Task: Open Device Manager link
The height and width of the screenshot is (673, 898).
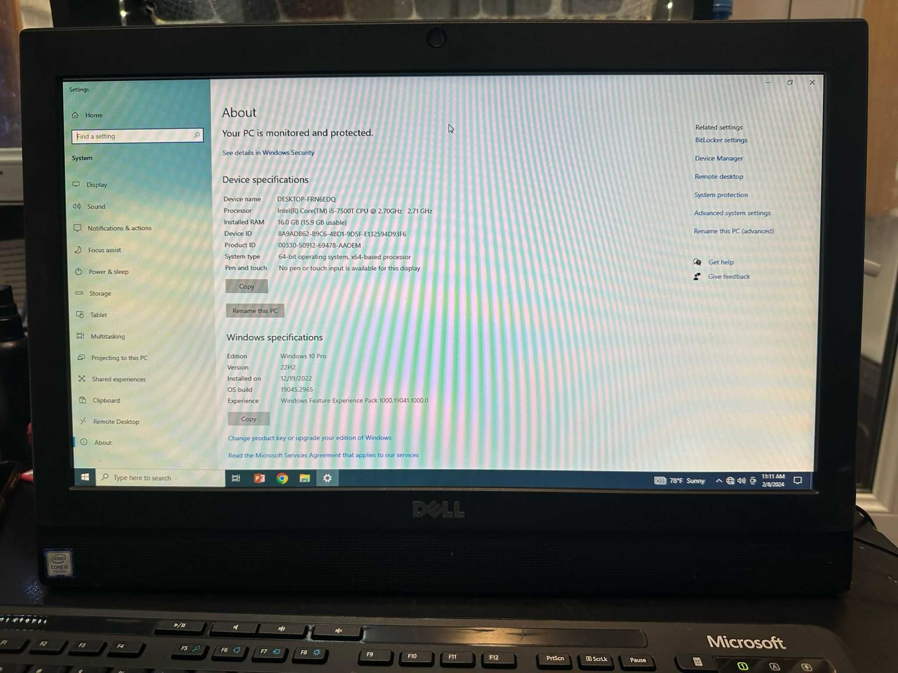Action: click(718, 158)
